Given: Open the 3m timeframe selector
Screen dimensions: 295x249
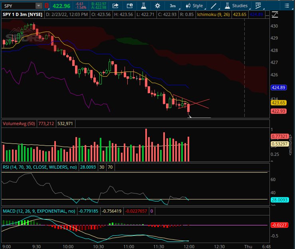Looking at the screenshot, I should coord(174,6).
